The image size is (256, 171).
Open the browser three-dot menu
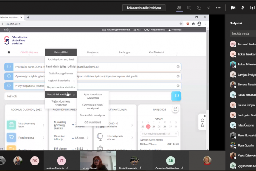[205, 24]
